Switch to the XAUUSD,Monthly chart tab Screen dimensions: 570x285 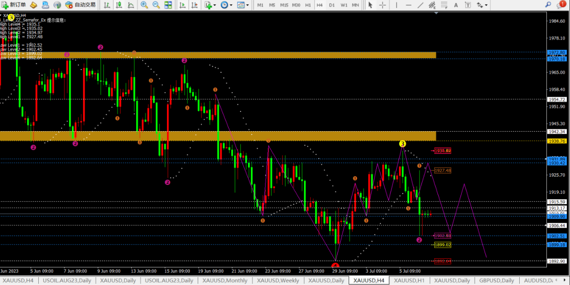225,281
